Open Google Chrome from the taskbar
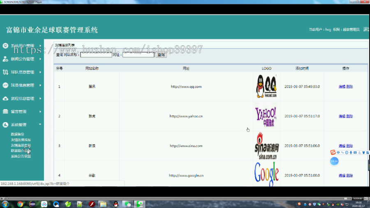This screenshot has height=208, width=370. [20, 204]
